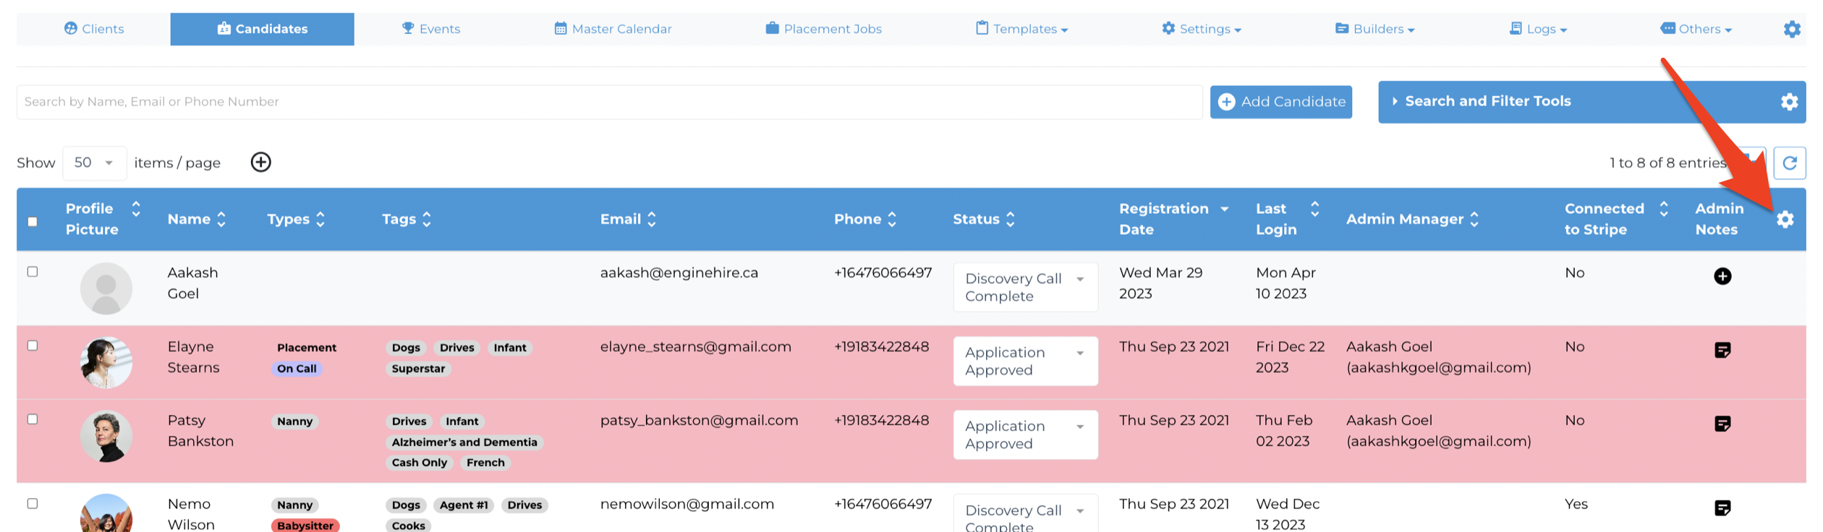Click the circled plus next to items per page

(260, 162)
